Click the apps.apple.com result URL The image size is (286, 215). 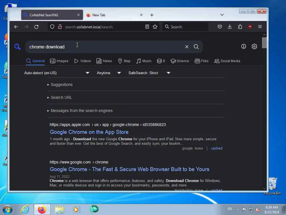[108, 125]
